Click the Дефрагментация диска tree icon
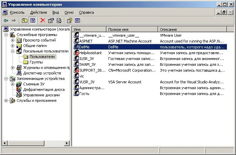 tap(19, 90)
